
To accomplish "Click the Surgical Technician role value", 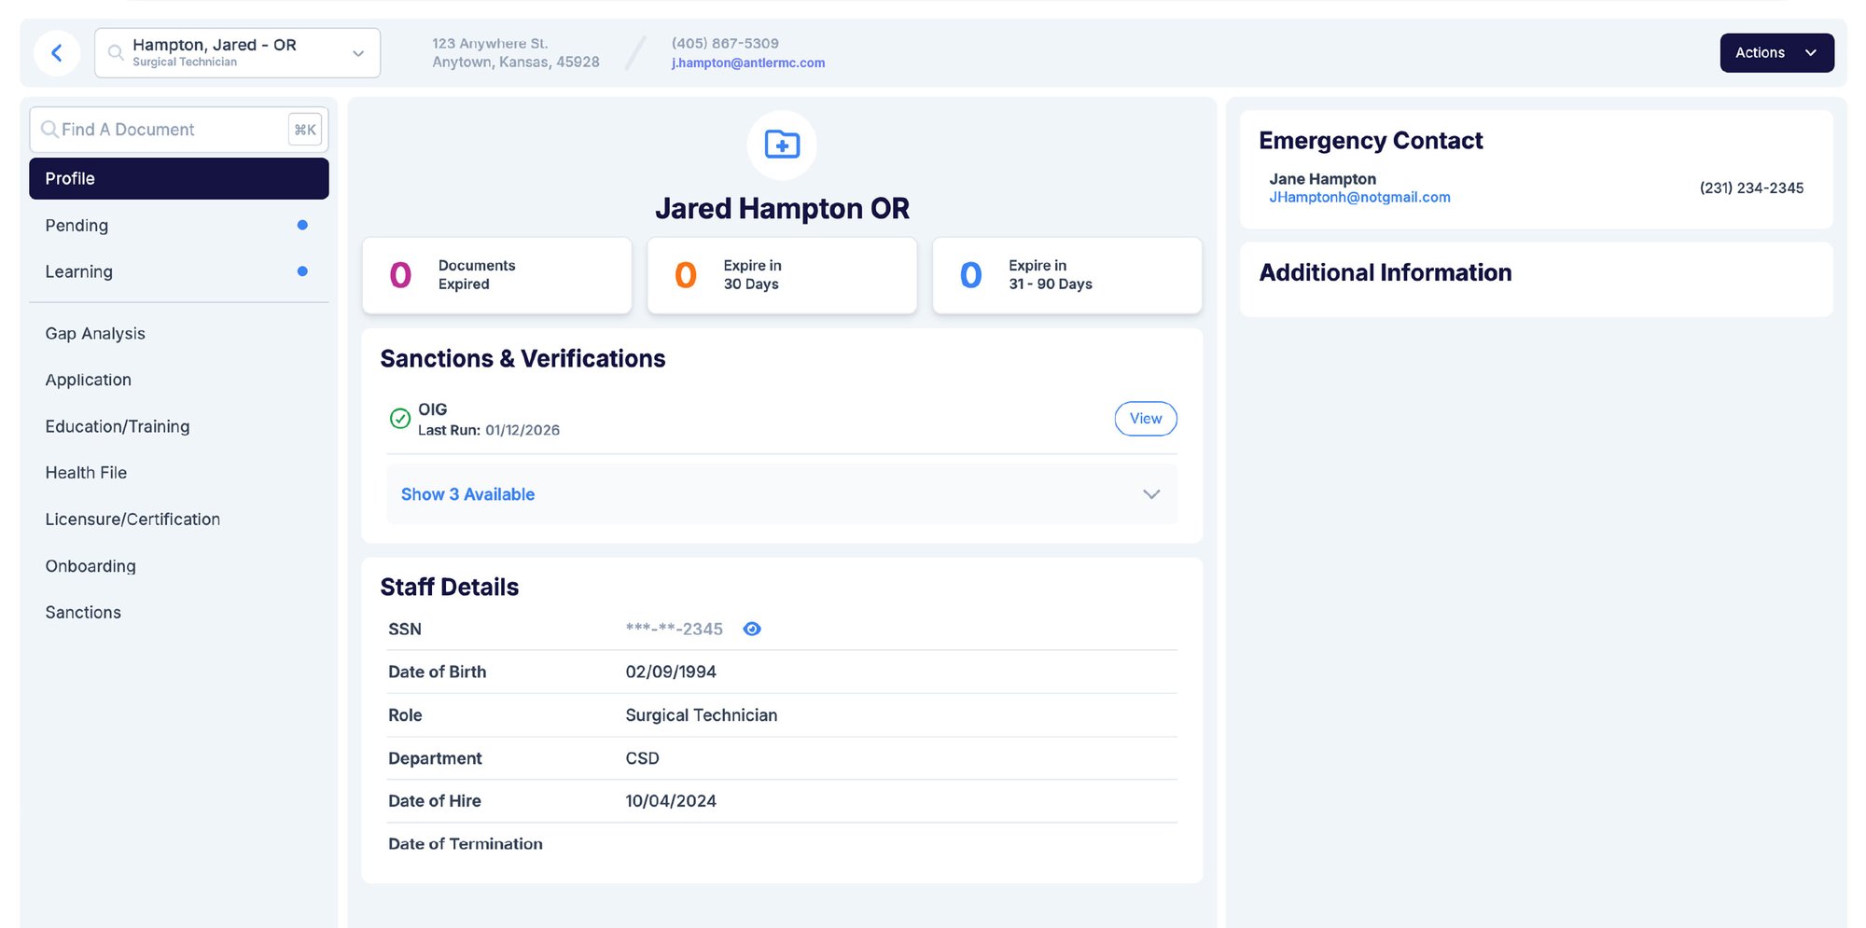I will click(x=702, y=715).
